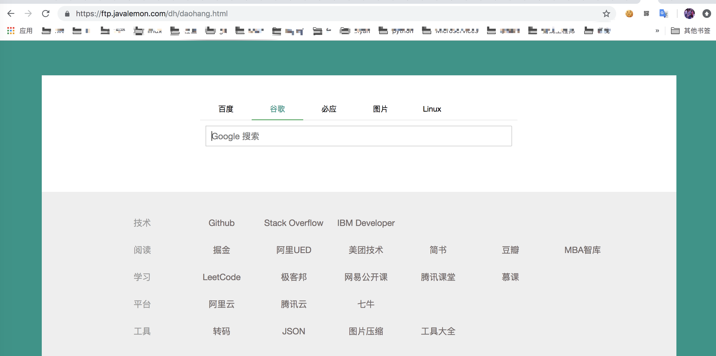The width and height of the screenshot is (716, 356).
Task: Open the 图片压缩 tool link
Action: pos(366,331)
